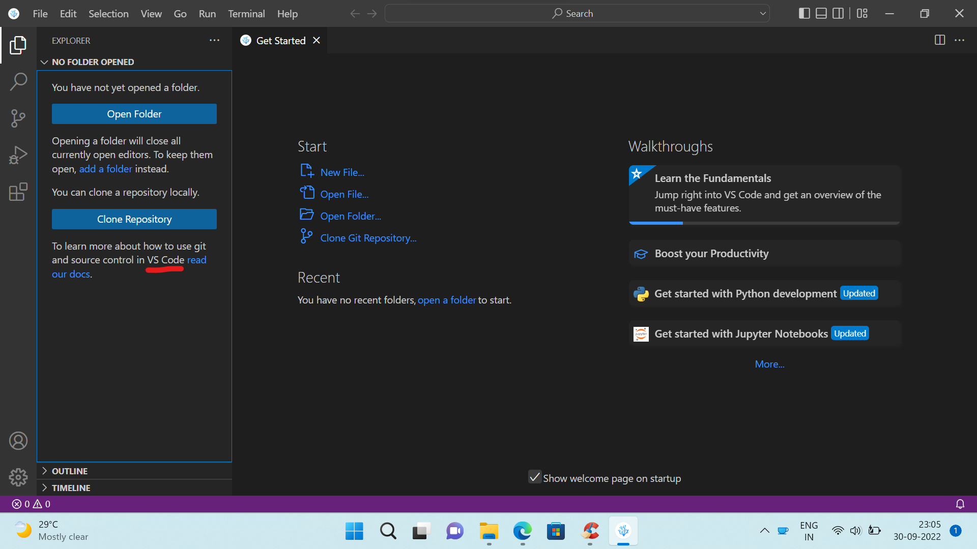Image resolution: width=977 pixels, height=549 pixels.
Task: Toggle primary side bar visibility
Action: [x=804, y=14]
